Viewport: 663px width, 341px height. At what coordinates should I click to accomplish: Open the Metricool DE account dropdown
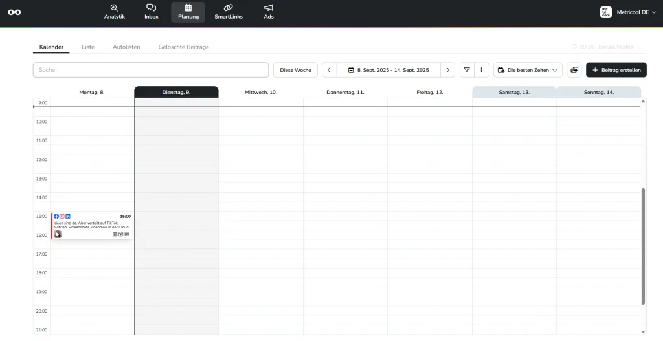(624, 12)
